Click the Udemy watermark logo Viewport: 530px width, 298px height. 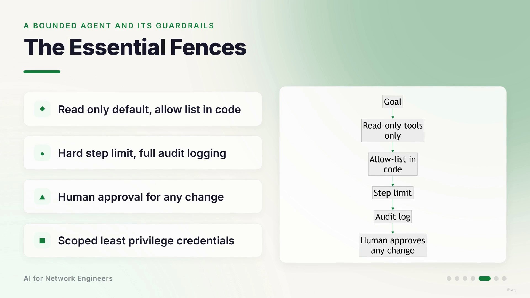point(512,290)
